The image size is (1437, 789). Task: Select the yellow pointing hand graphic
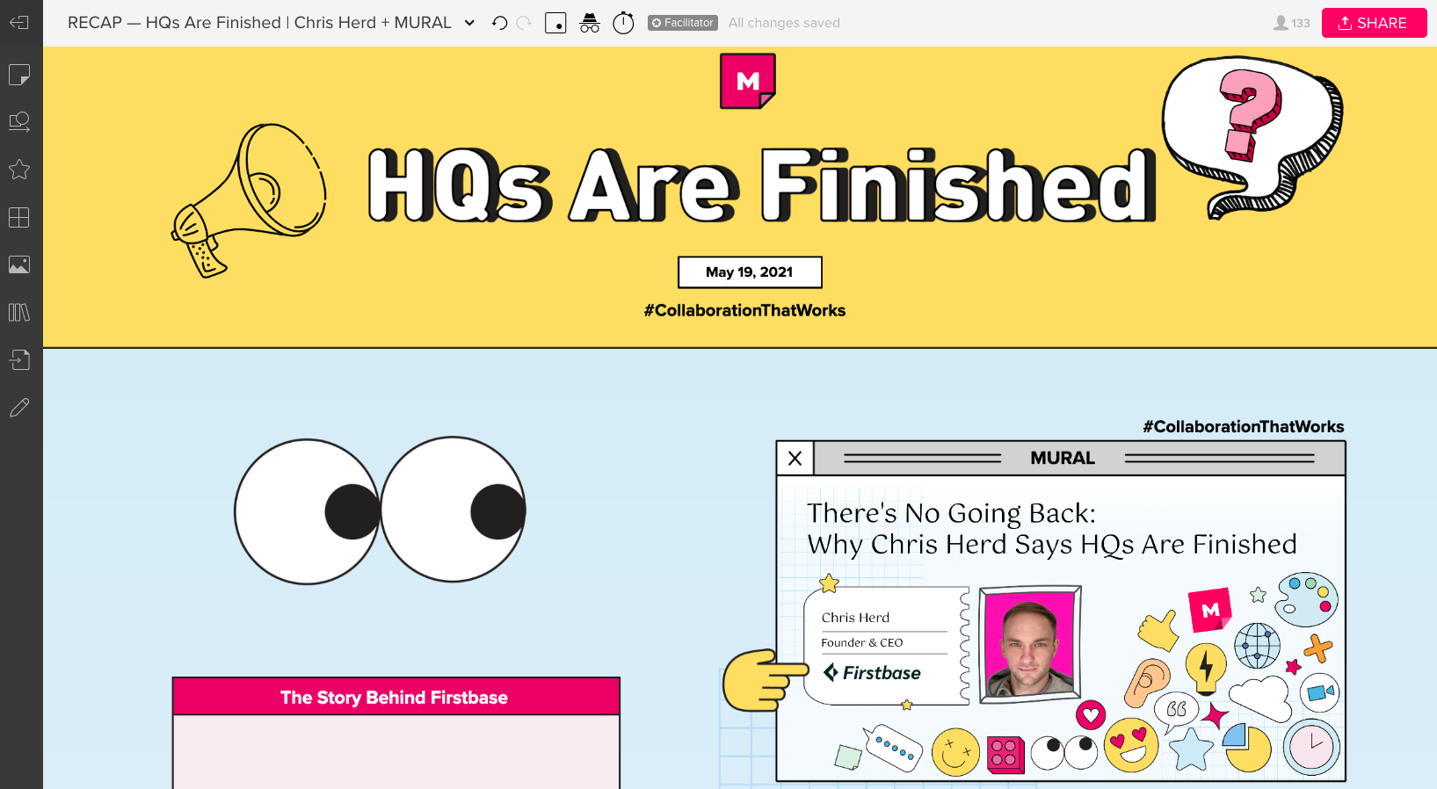pos(765,680)
